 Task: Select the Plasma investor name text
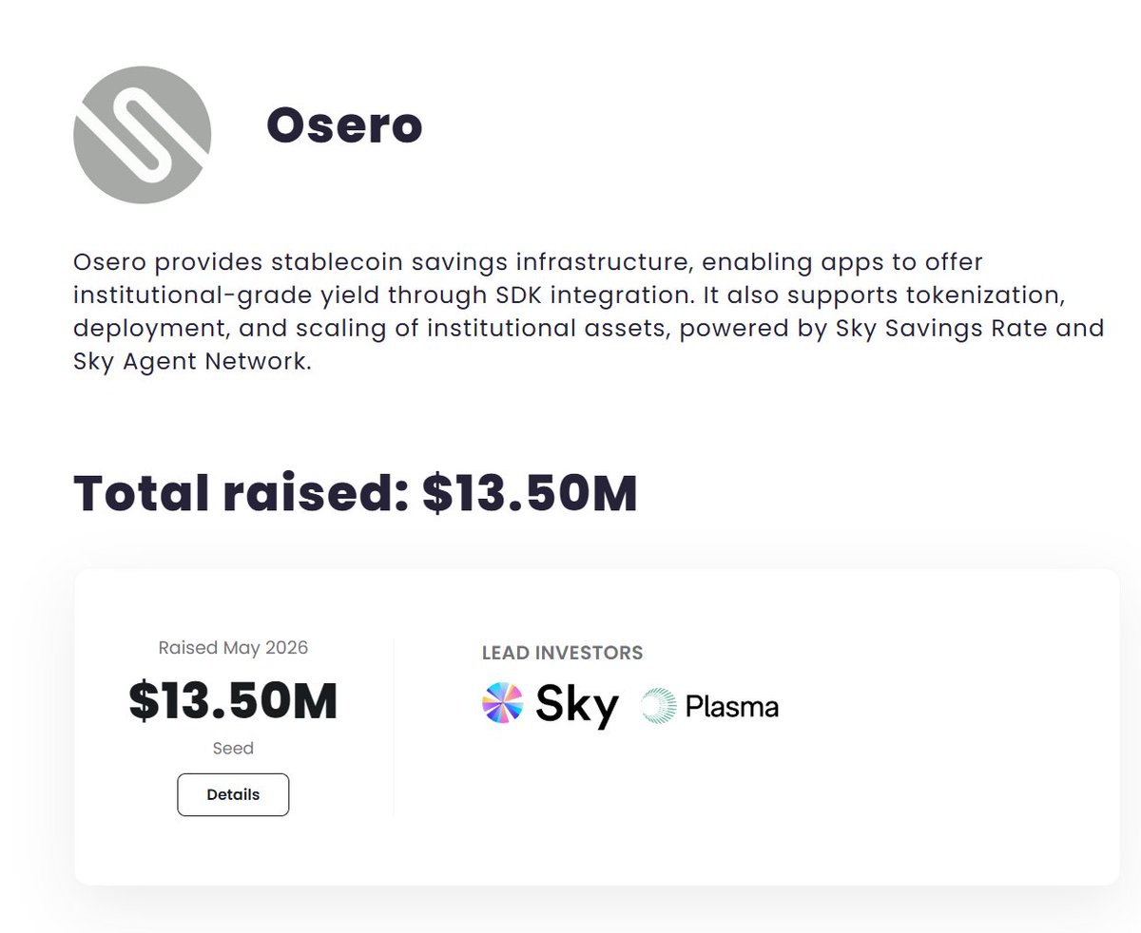[x=732, y=707]
